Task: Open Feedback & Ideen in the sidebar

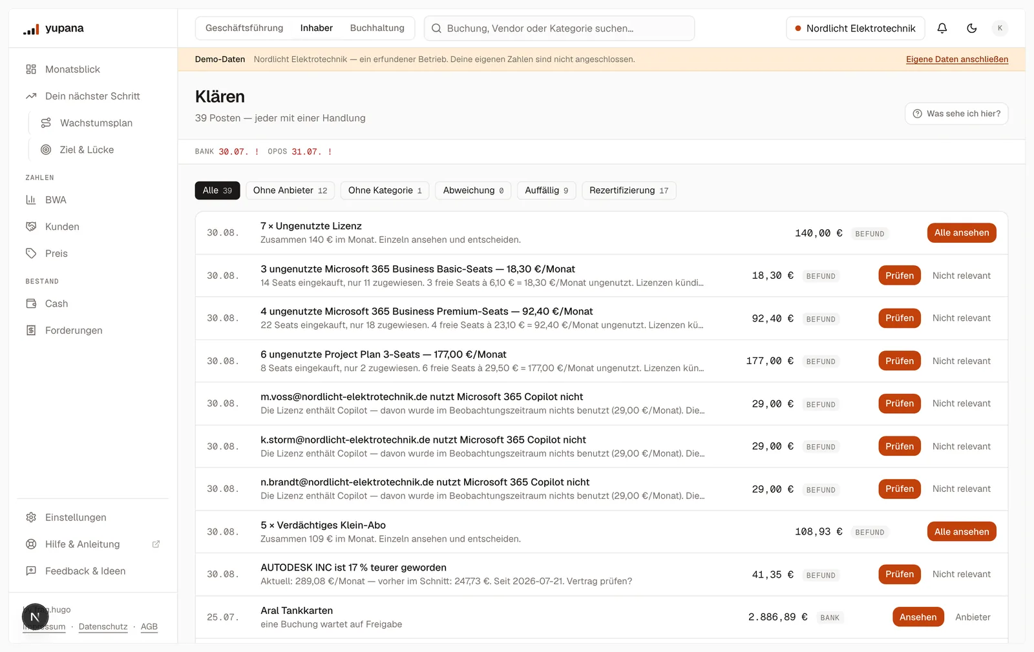Action: point(92,571)
